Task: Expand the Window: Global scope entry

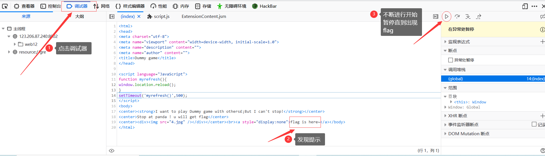Action: pos(445,107)
